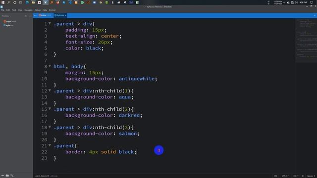Click the wrench tool icon at bottom left

coord(12,176)
